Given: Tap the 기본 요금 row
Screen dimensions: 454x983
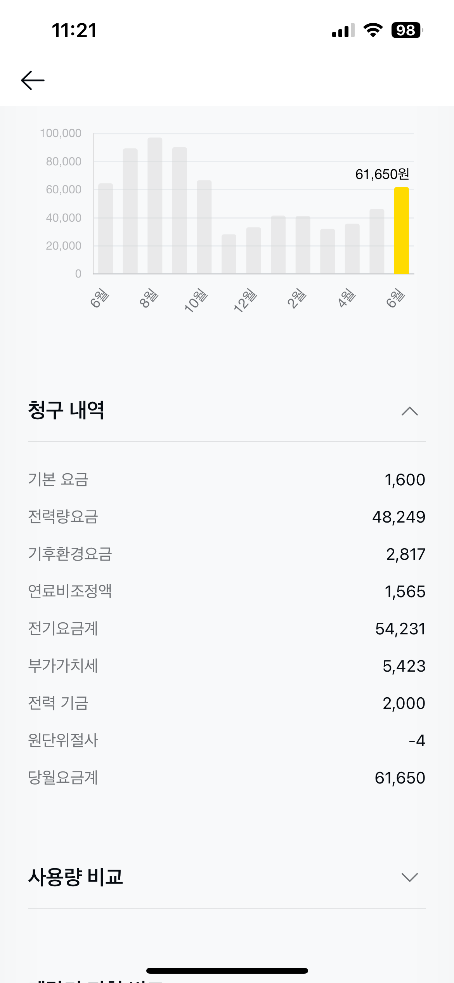Looking at the screenshot, I should click(x=227, y=480).
